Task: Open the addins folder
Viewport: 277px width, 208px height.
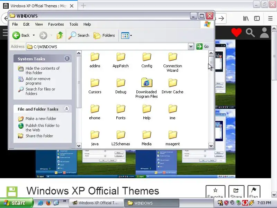Action: pyautogui.click(x=95, y=60)
